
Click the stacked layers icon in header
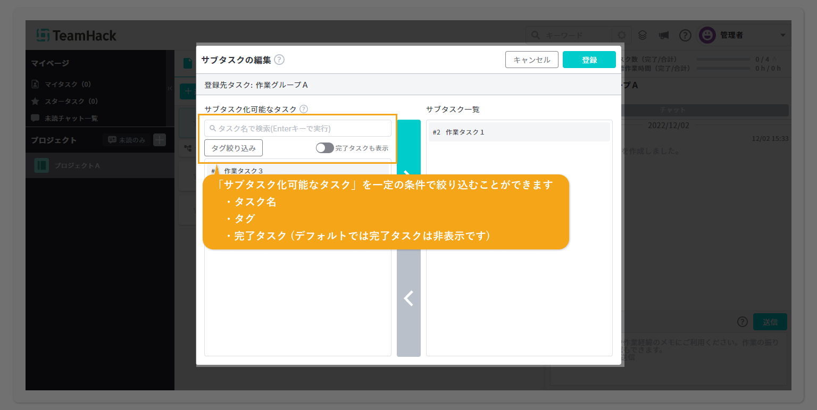coord(643,35)
